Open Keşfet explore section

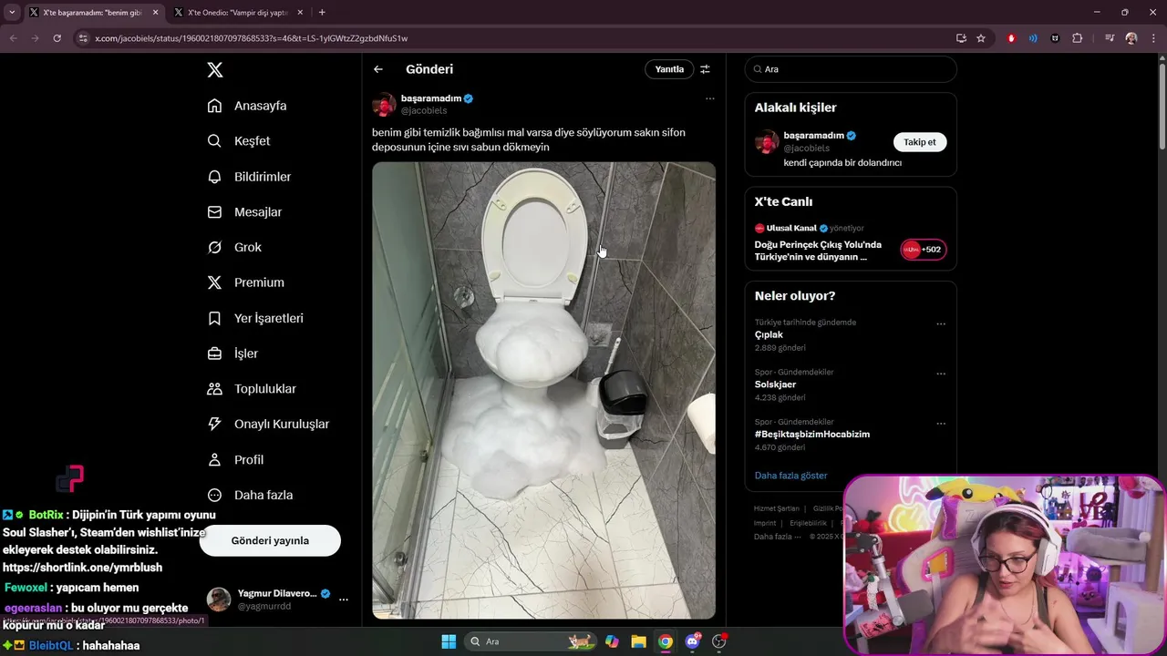tap(239, 141)
